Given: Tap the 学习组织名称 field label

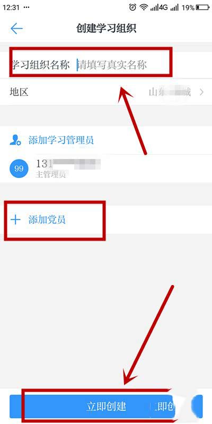Looking at the screenshot, I should point(40,65).
